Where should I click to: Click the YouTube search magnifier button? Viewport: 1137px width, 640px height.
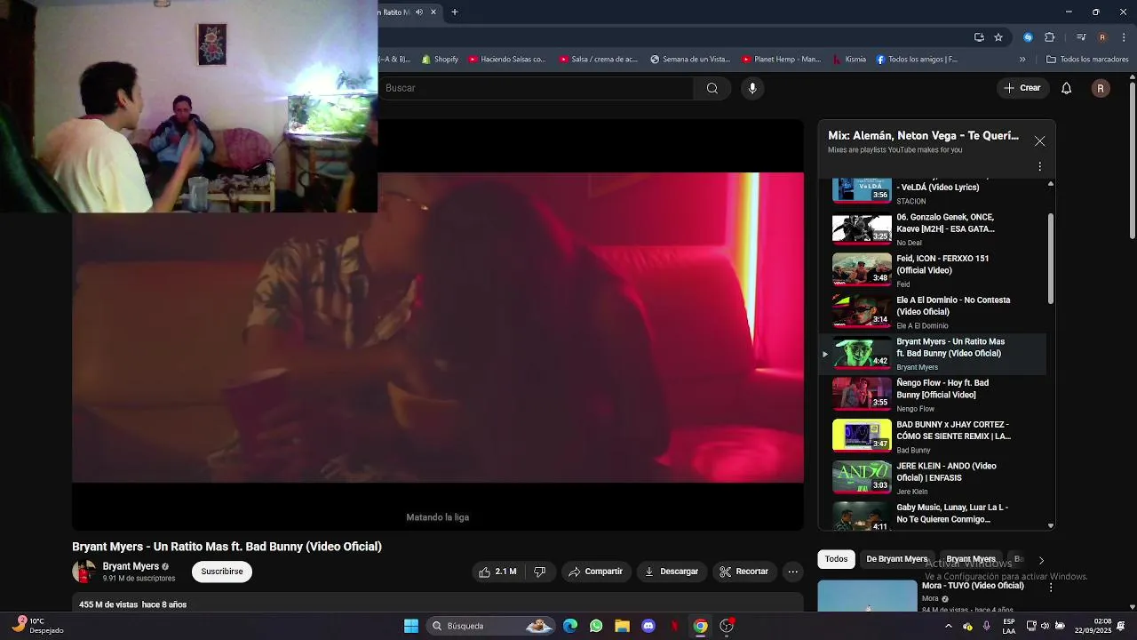712,88
